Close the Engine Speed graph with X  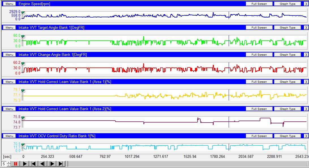click(306, 4)
